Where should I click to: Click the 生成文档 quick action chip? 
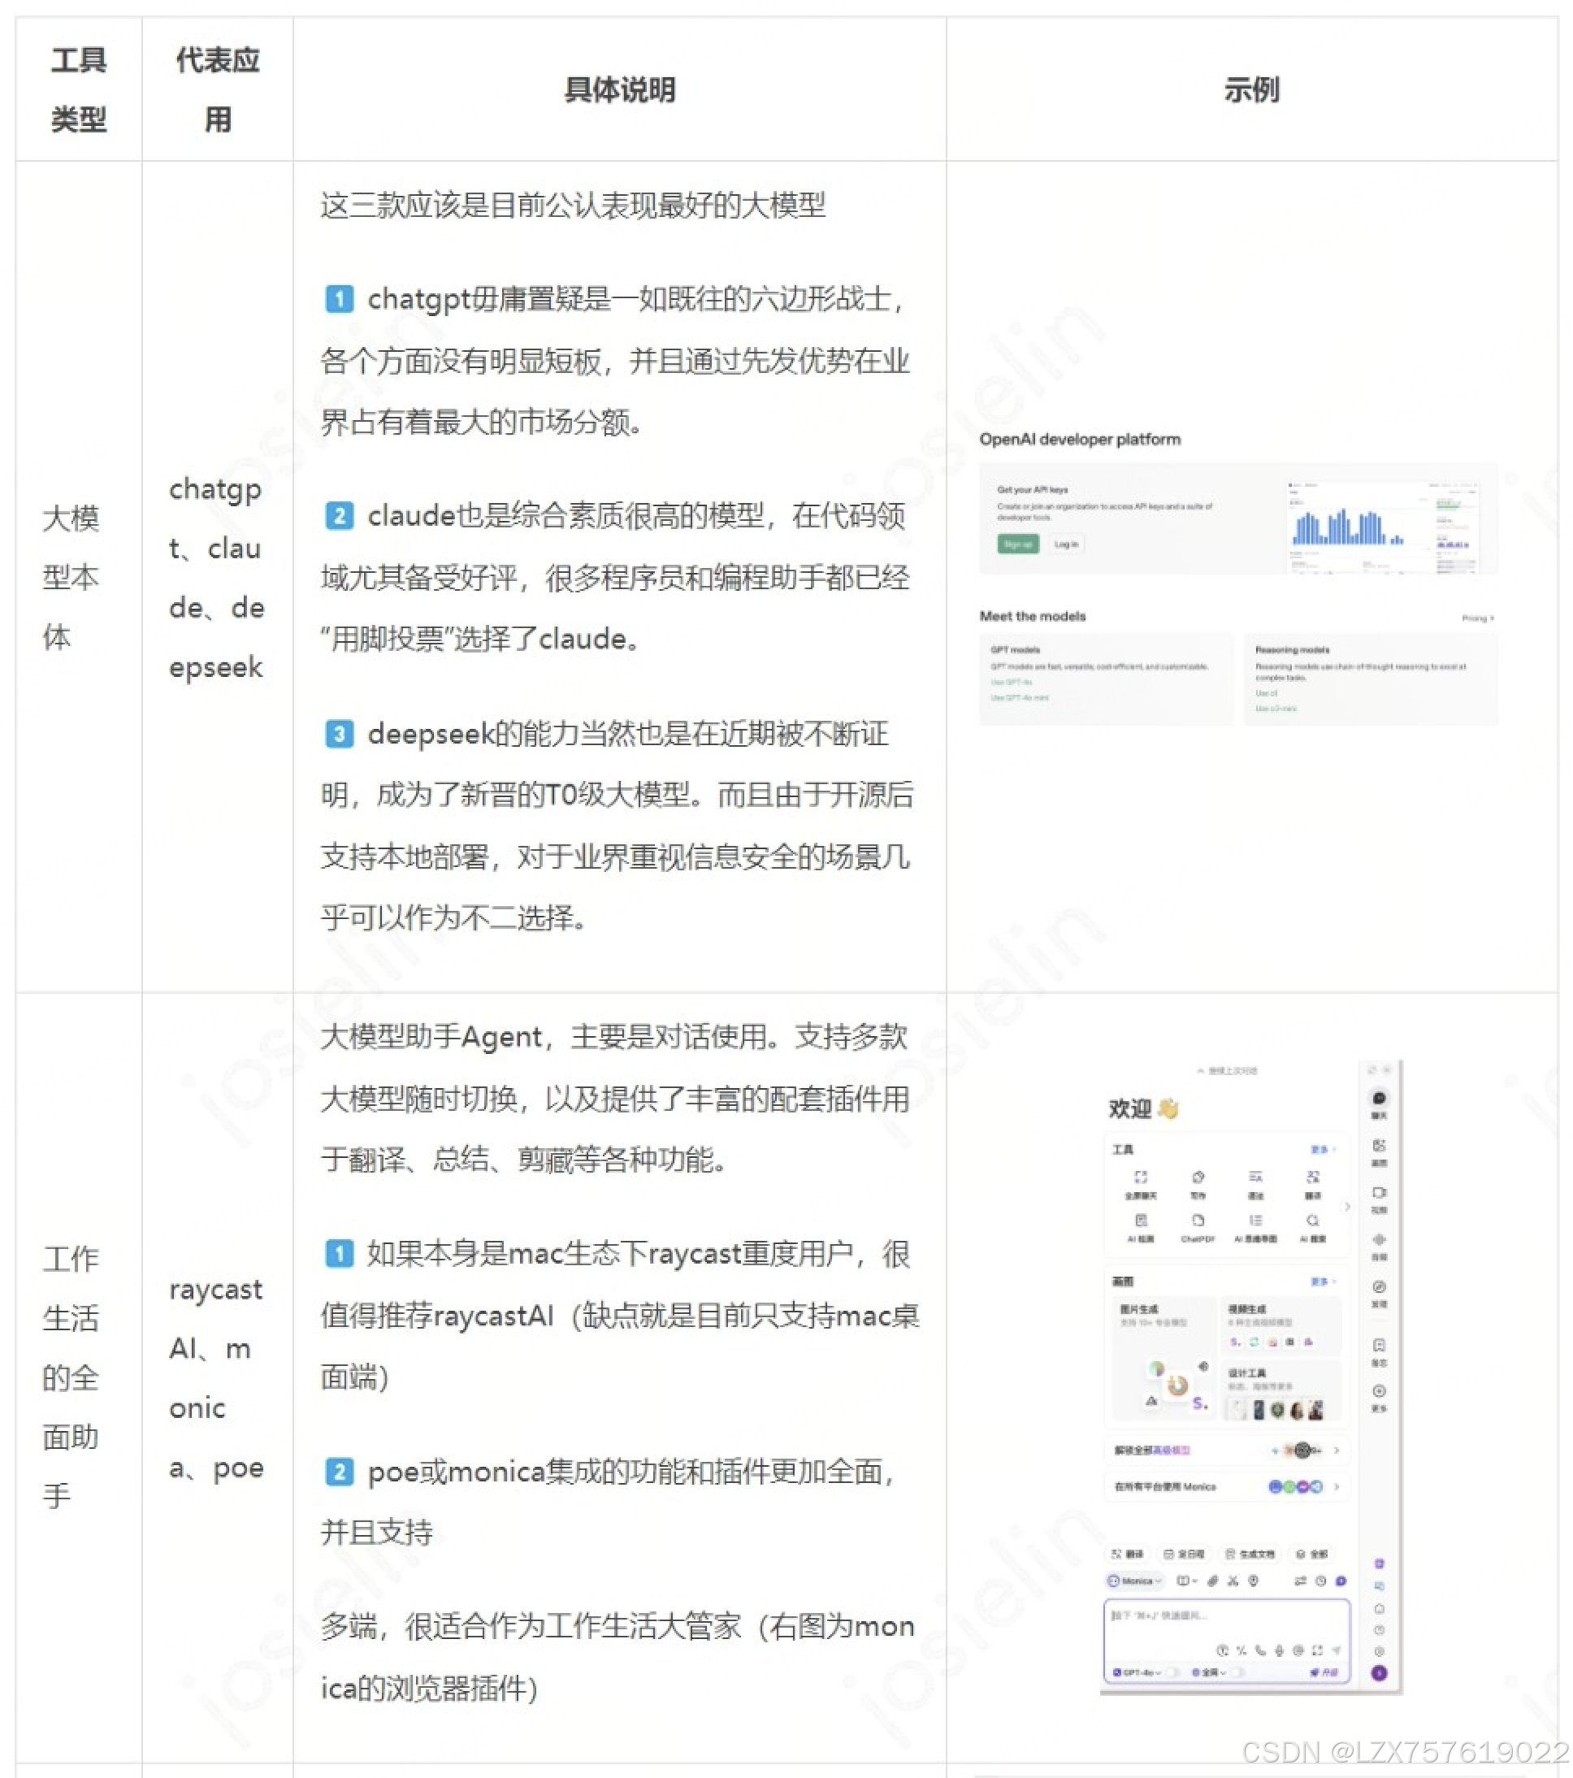[x=1250, y=1554]
